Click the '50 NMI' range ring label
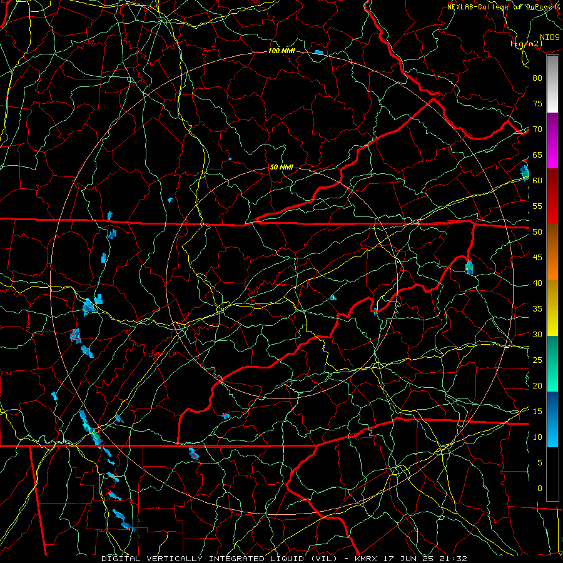 281,167
